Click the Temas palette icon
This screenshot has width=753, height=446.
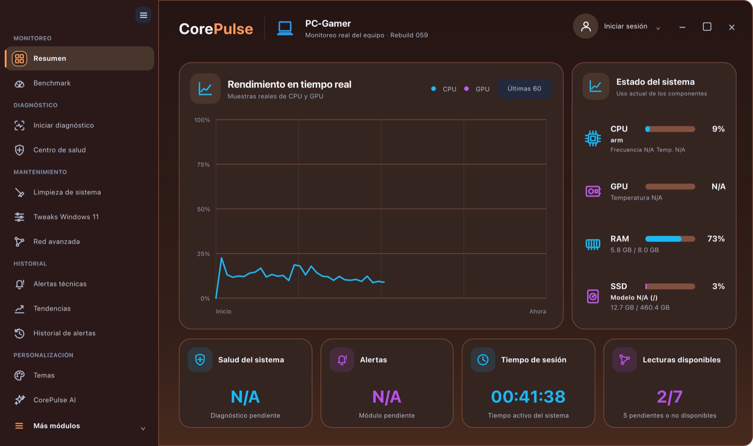(19, 375)
